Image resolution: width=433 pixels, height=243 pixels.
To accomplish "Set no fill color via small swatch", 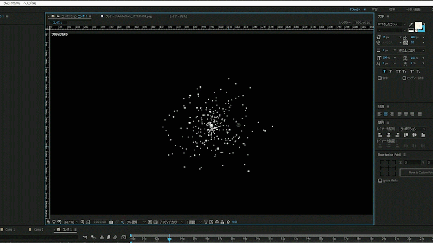I will 416,31.
